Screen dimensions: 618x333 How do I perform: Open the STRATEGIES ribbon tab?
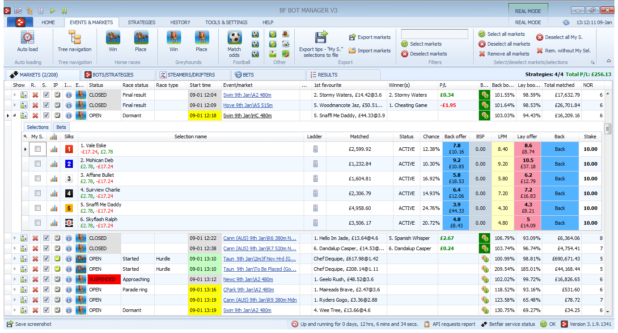[x=142, y=22]
